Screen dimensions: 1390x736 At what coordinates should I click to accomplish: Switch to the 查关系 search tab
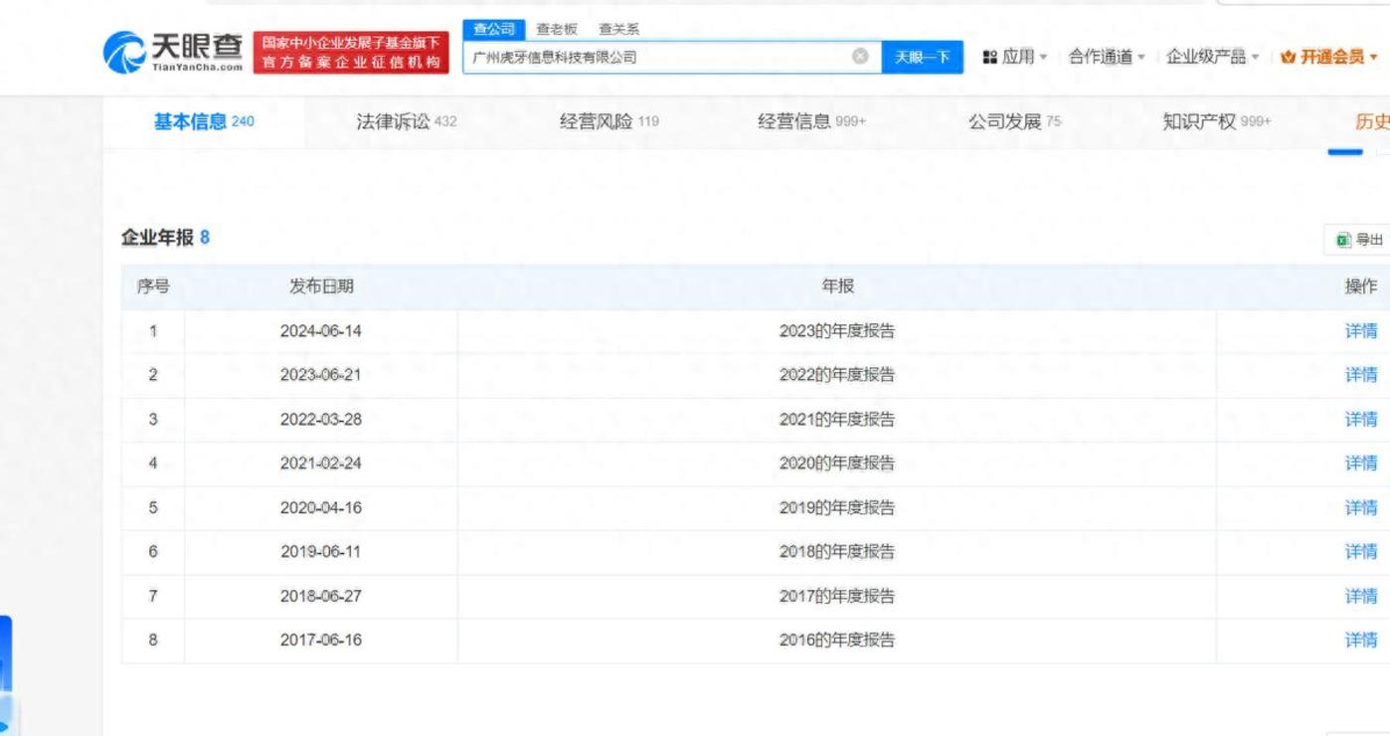point(618,30)
